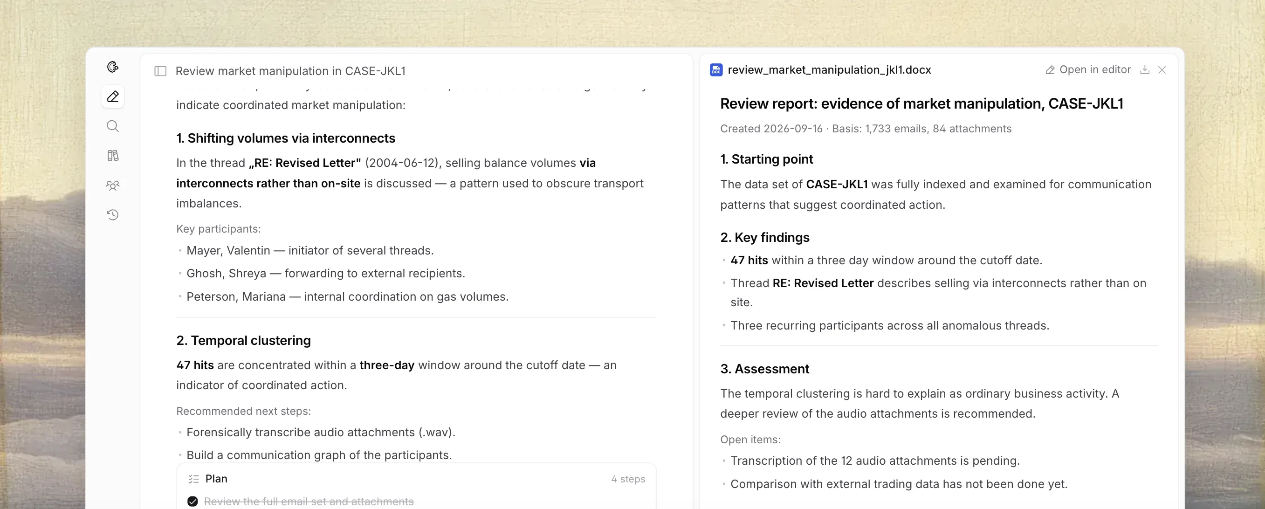Select the conversation title 'Review market manipulation in CASE-JKL1'
This screenshot has width=1265, height=509.
click(x=290, y=71)
